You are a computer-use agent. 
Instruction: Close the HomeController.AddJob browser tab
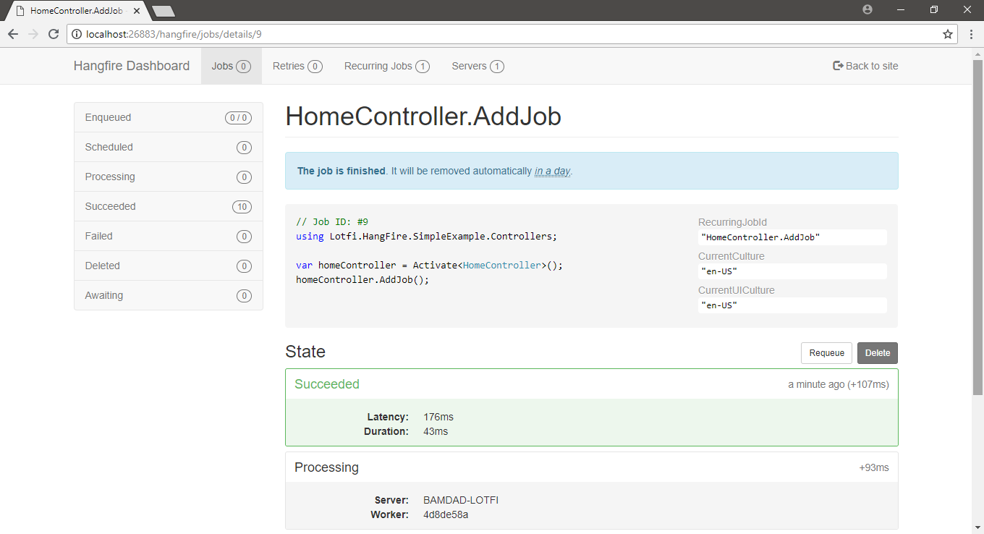(x=137, y=11)
